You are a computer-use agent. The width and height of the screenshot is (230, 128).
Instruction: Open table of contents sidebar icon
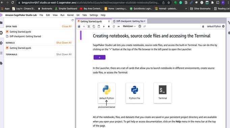[x=1, y=53]
